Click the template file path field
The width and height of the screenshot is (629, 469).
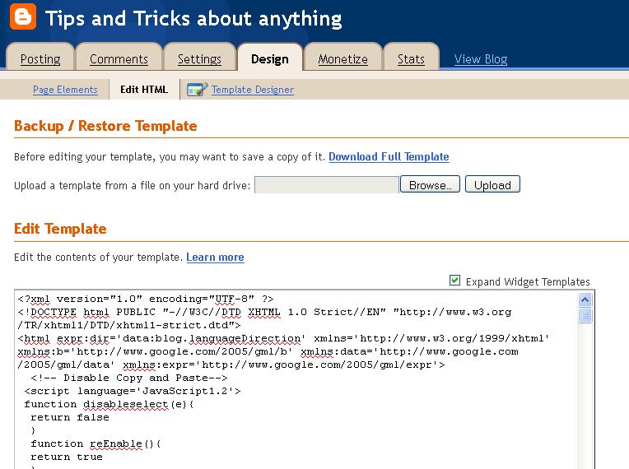point(327,185)
